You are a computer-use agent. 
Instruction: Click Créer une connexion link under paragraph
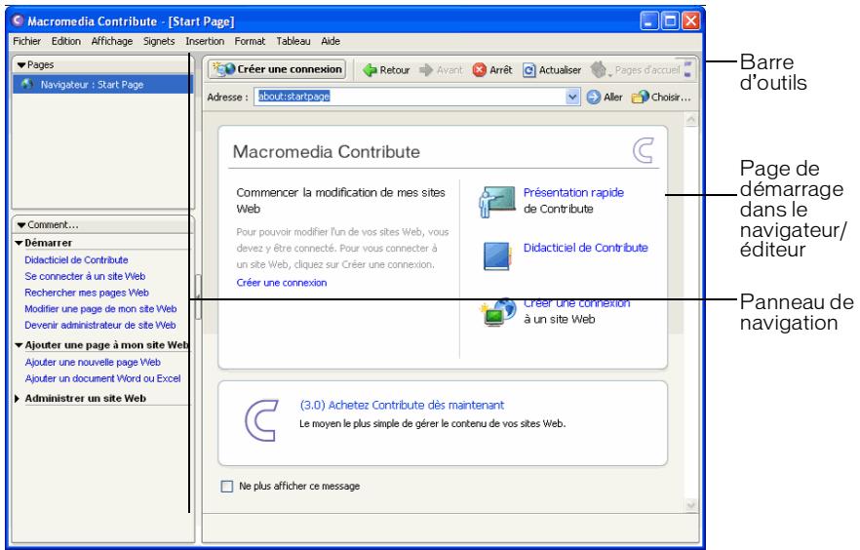(282, 283)
